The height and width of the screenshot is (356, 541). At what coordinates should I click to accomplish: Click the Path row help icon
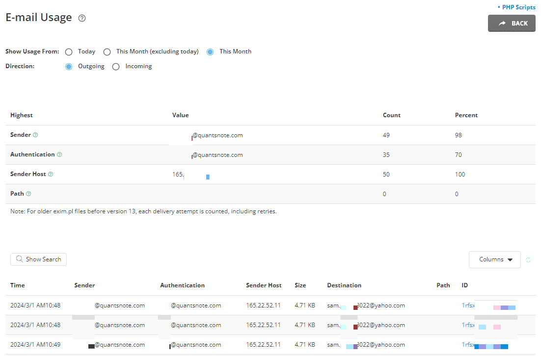(x=28, y=194)
